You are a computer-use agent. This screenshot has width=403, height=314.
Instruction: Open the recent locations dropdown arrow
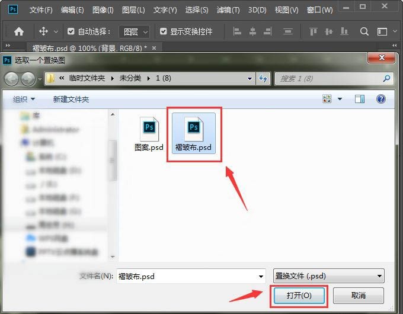tap(40, 79)
